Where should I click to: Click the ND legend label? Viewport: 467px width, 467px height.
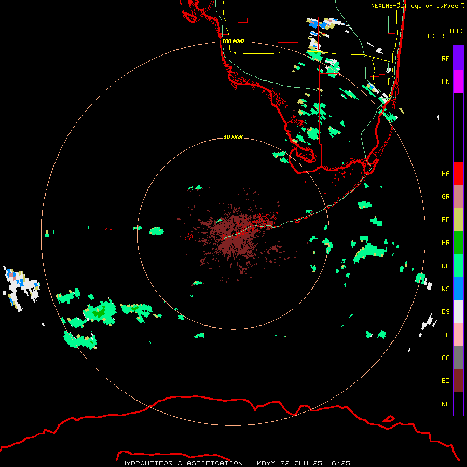pos(445,404)
